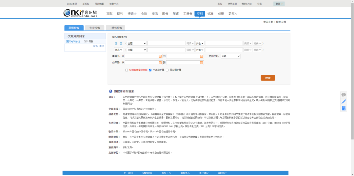This screenshot has height=176, width=354.
Task: Add a search condition row with plus icon
Action: pyautogui.click(x=116, y=43)
